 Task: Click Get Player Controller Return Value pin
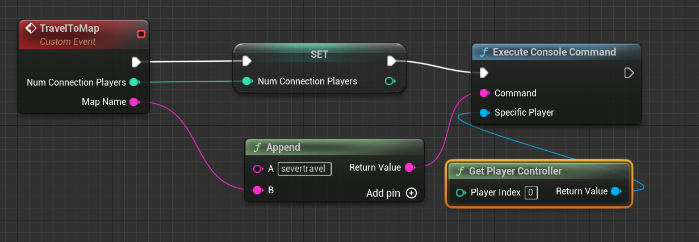pyautogui.click(x=616, y=192)
